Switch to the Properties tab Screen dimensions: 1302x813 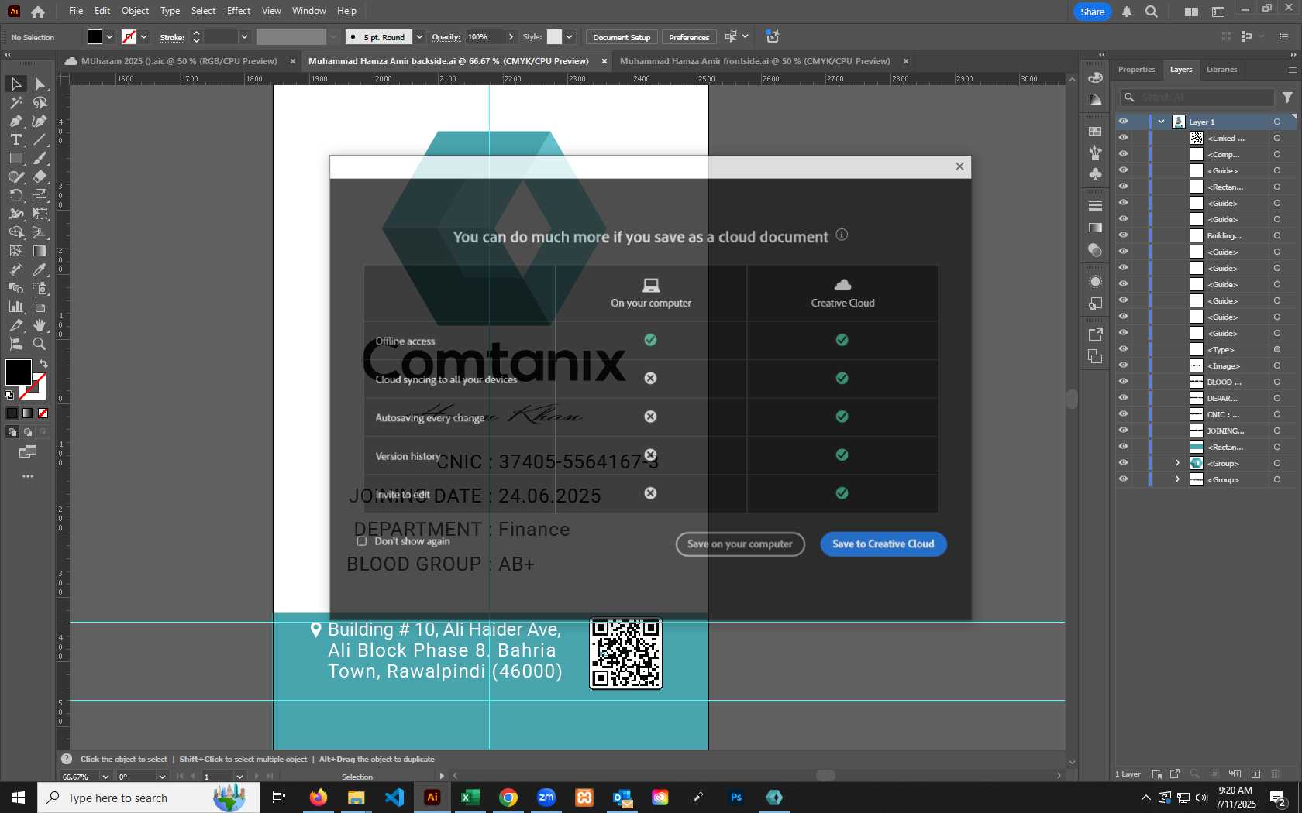[1136, 70]
